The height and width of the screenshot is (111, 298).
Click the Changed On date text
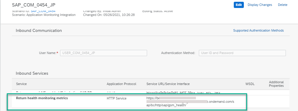coord(109,15)
